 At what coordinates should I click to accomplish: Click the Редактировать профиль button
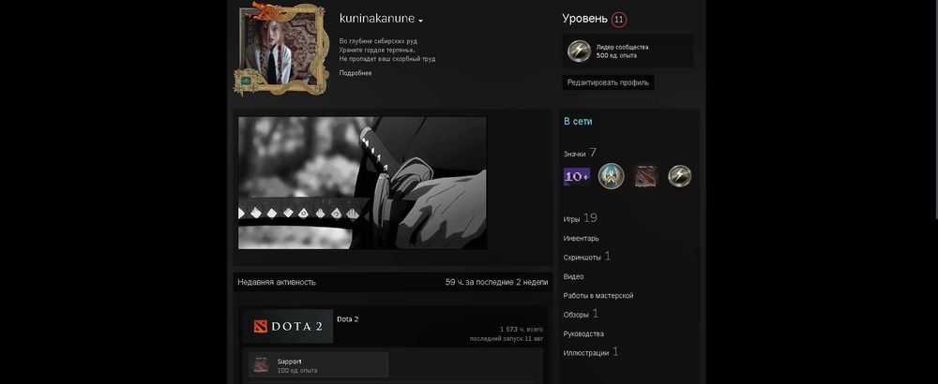click(x=608, y=82)
